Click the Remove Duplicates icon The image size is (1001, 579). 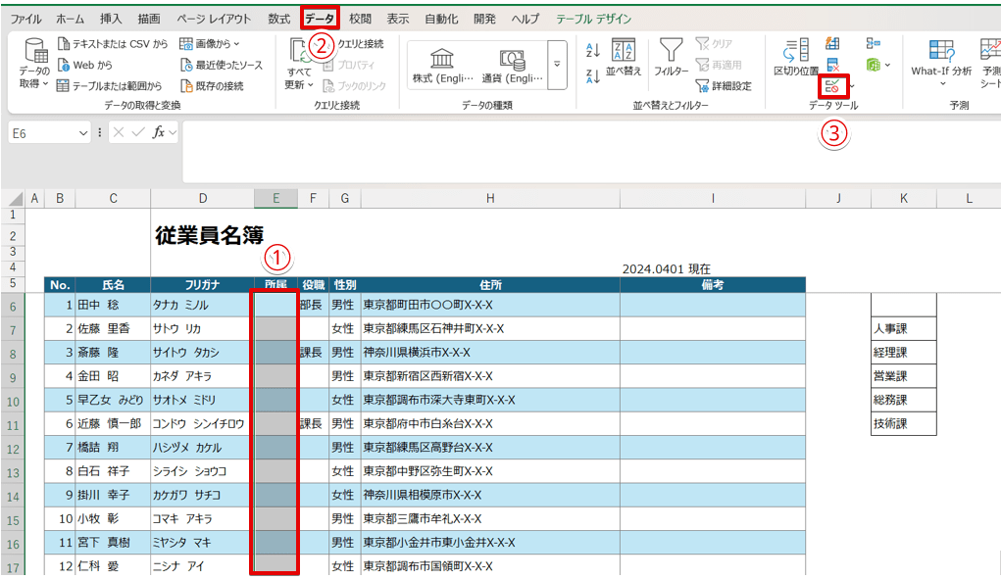coord(832,64)
